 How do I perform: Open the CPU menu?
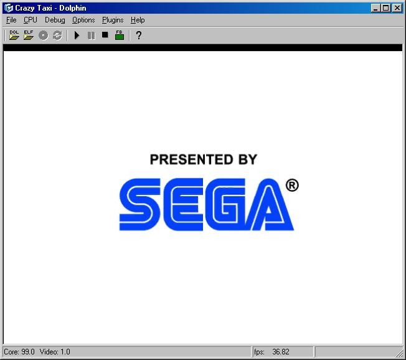(31, 20)
